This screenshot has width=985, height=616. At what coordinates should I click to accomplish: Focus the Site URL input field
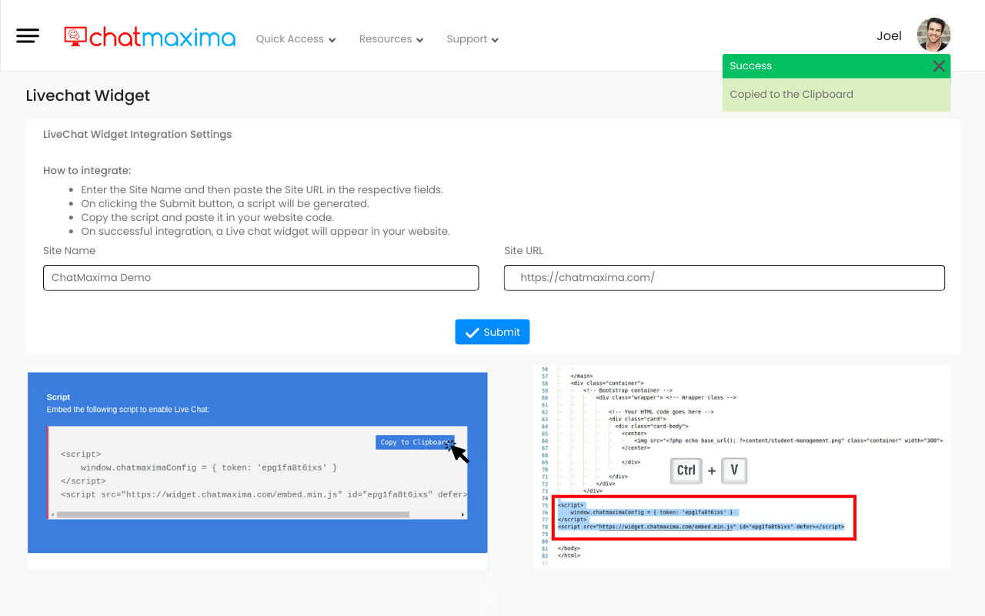tap(723, 278)
